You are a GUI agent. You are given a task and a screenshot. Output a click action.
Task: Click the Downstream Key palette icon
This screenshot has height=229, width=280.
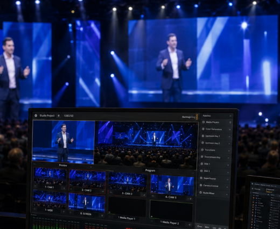coord(202,157)
